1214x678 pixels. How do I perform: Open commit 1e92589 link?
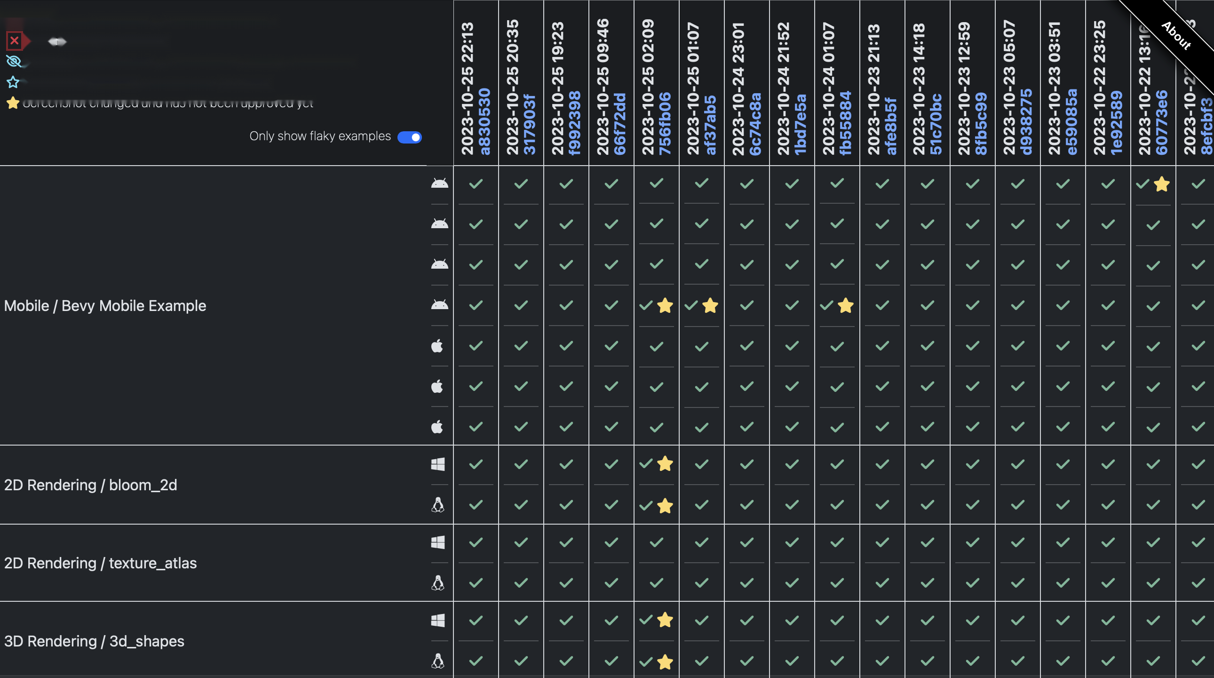[x=1117, y=123]
